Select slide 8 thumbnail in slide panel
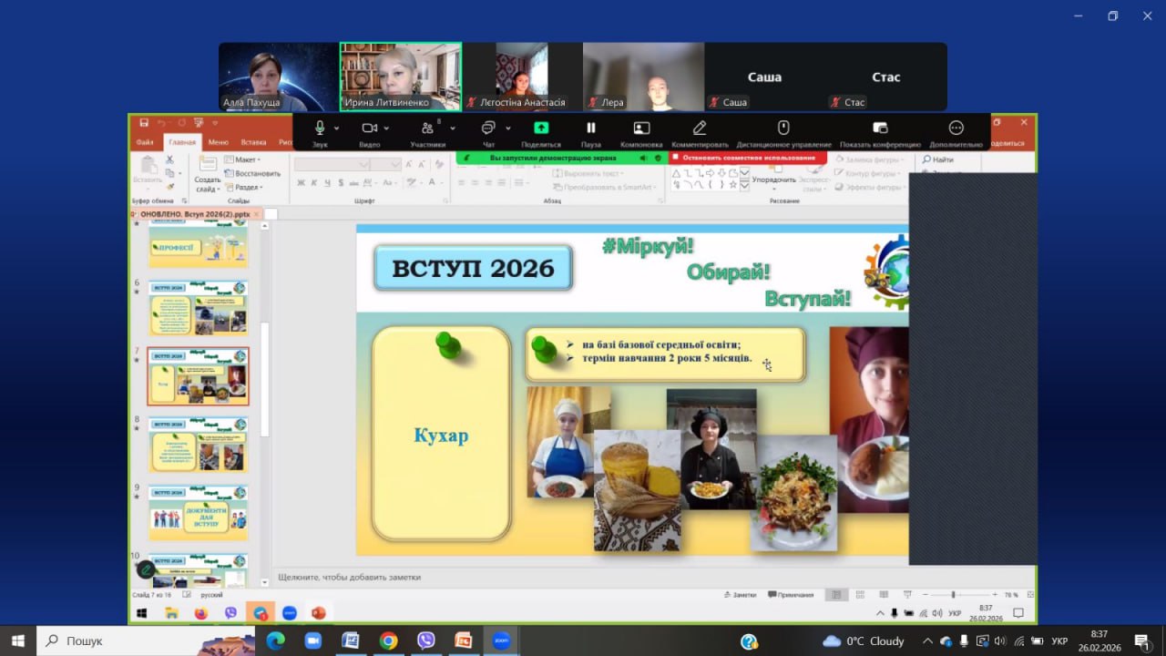Screen dimensions: 1166x656 [x=198, y=445]
